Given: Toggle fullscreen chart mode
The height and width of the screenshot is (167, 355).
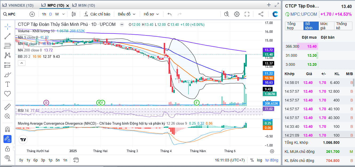Looking at the screenshot, I should [247, 14].
